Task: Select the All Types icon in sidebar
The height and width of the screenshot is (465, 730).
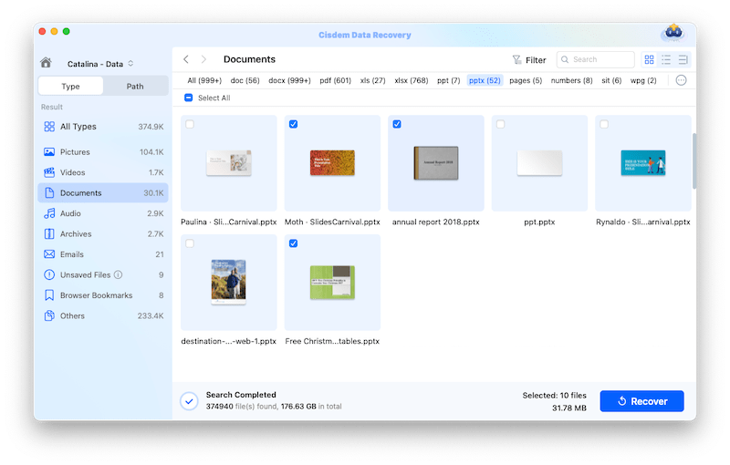Action: tap(49, 127)
